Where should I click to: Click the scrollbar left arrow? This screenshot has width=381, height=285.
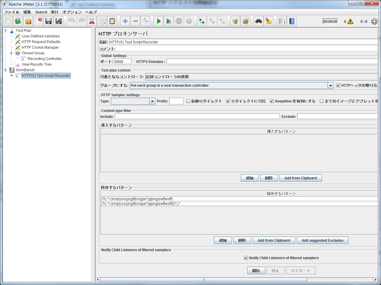coord(98,280)
